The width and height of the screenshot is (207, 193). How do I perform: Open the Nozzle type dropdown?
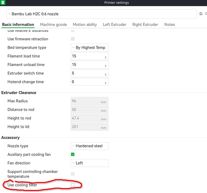point(90,146)
